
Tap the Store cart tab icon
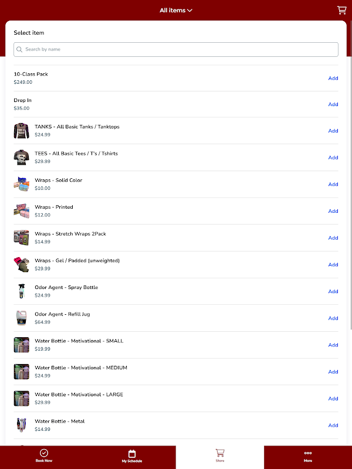(220, 453)
